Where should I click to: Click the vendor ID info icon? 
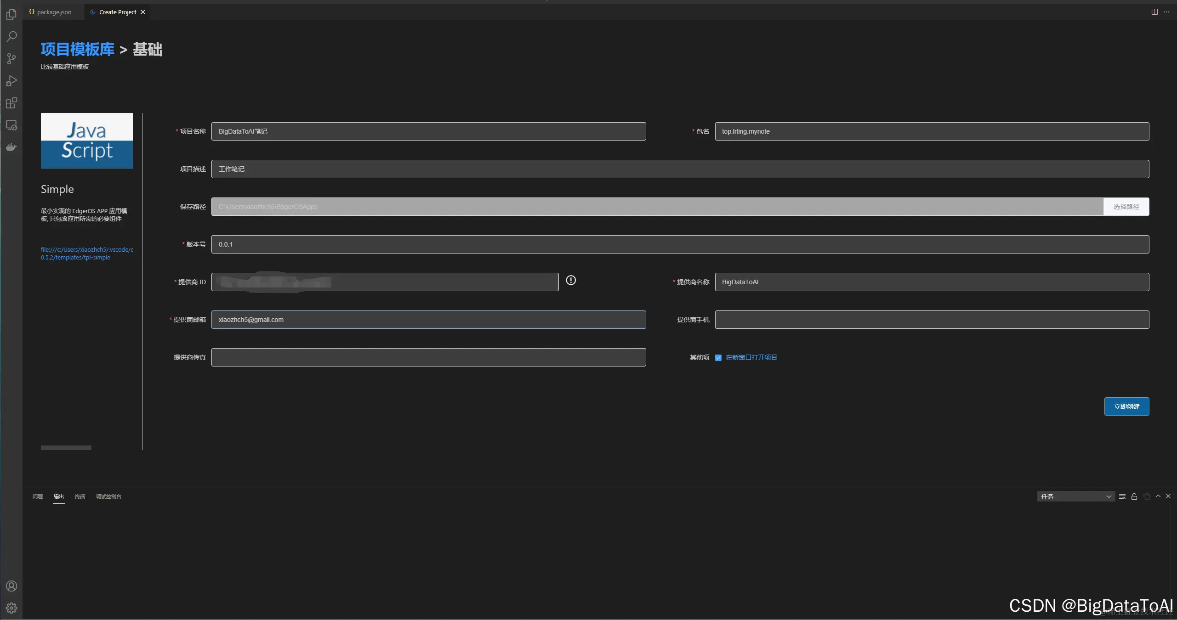571,280
